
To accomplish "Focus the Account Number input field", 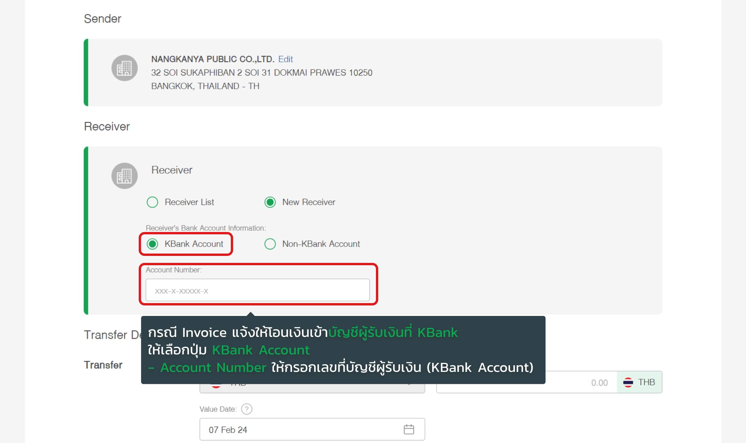I will click(x=257, y=290).
